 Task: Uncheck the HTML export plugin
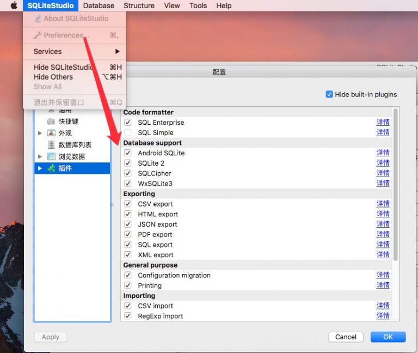(128, 214)
